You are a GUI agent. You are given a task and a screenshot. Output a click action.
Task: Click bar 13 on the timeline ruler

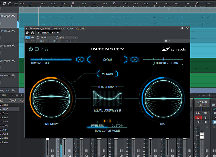[x=114, y=4]
